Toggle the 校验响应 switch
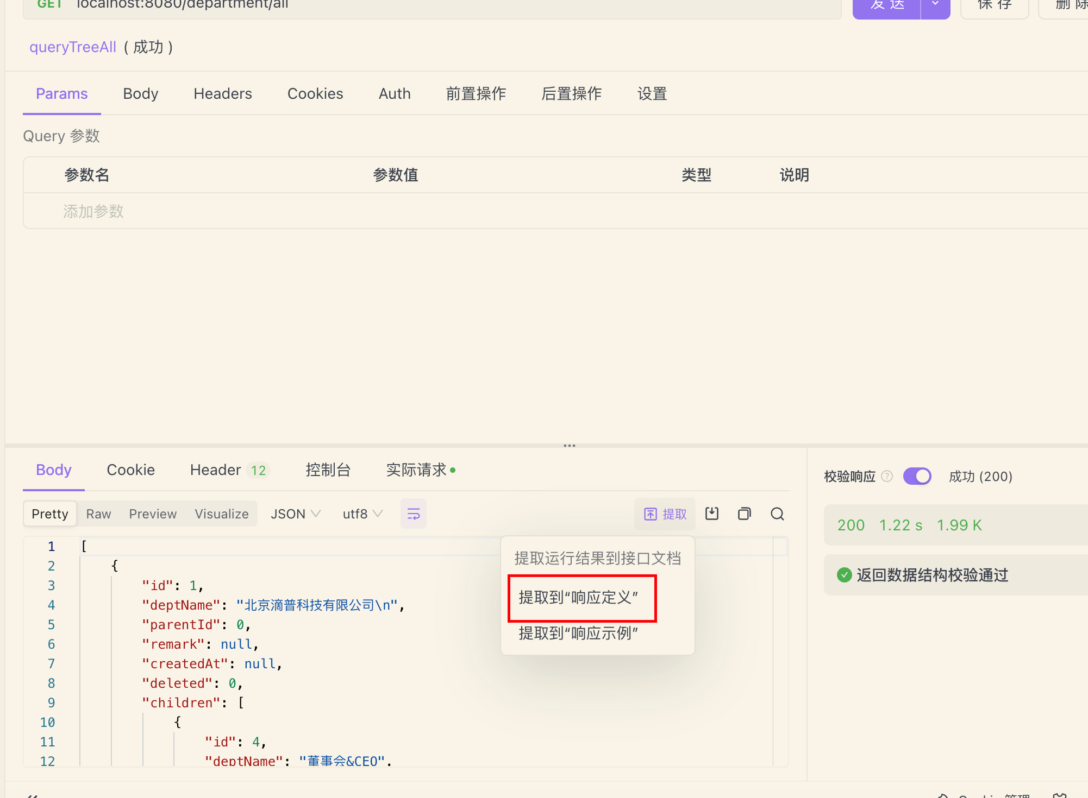 [917, 477]
